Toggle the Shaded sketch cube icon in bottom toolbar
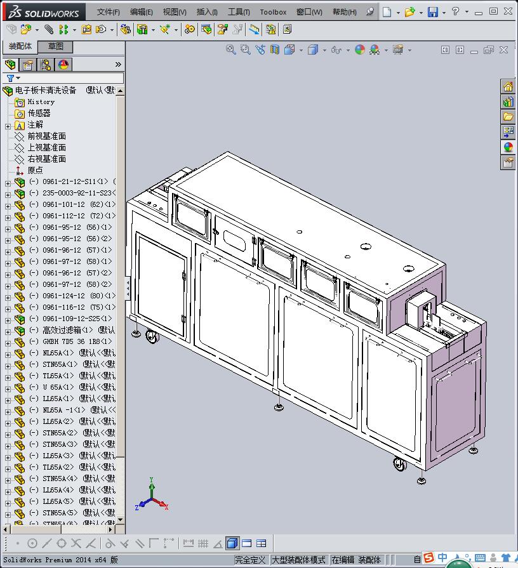 [x=232, y=543]
